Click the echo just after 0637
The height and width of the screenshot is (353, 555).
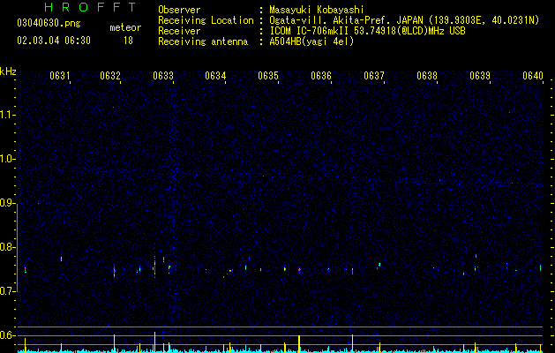[x=379, y=265]
